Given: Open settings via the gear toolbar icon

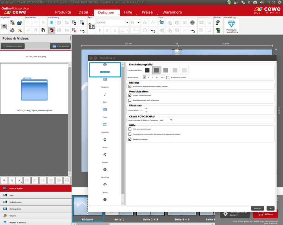Looking at the screenshot, I should coord(12,30).
